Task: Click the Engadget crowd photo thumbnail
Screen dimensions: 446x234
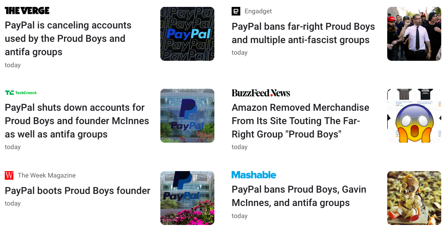Action: point(414,34)
